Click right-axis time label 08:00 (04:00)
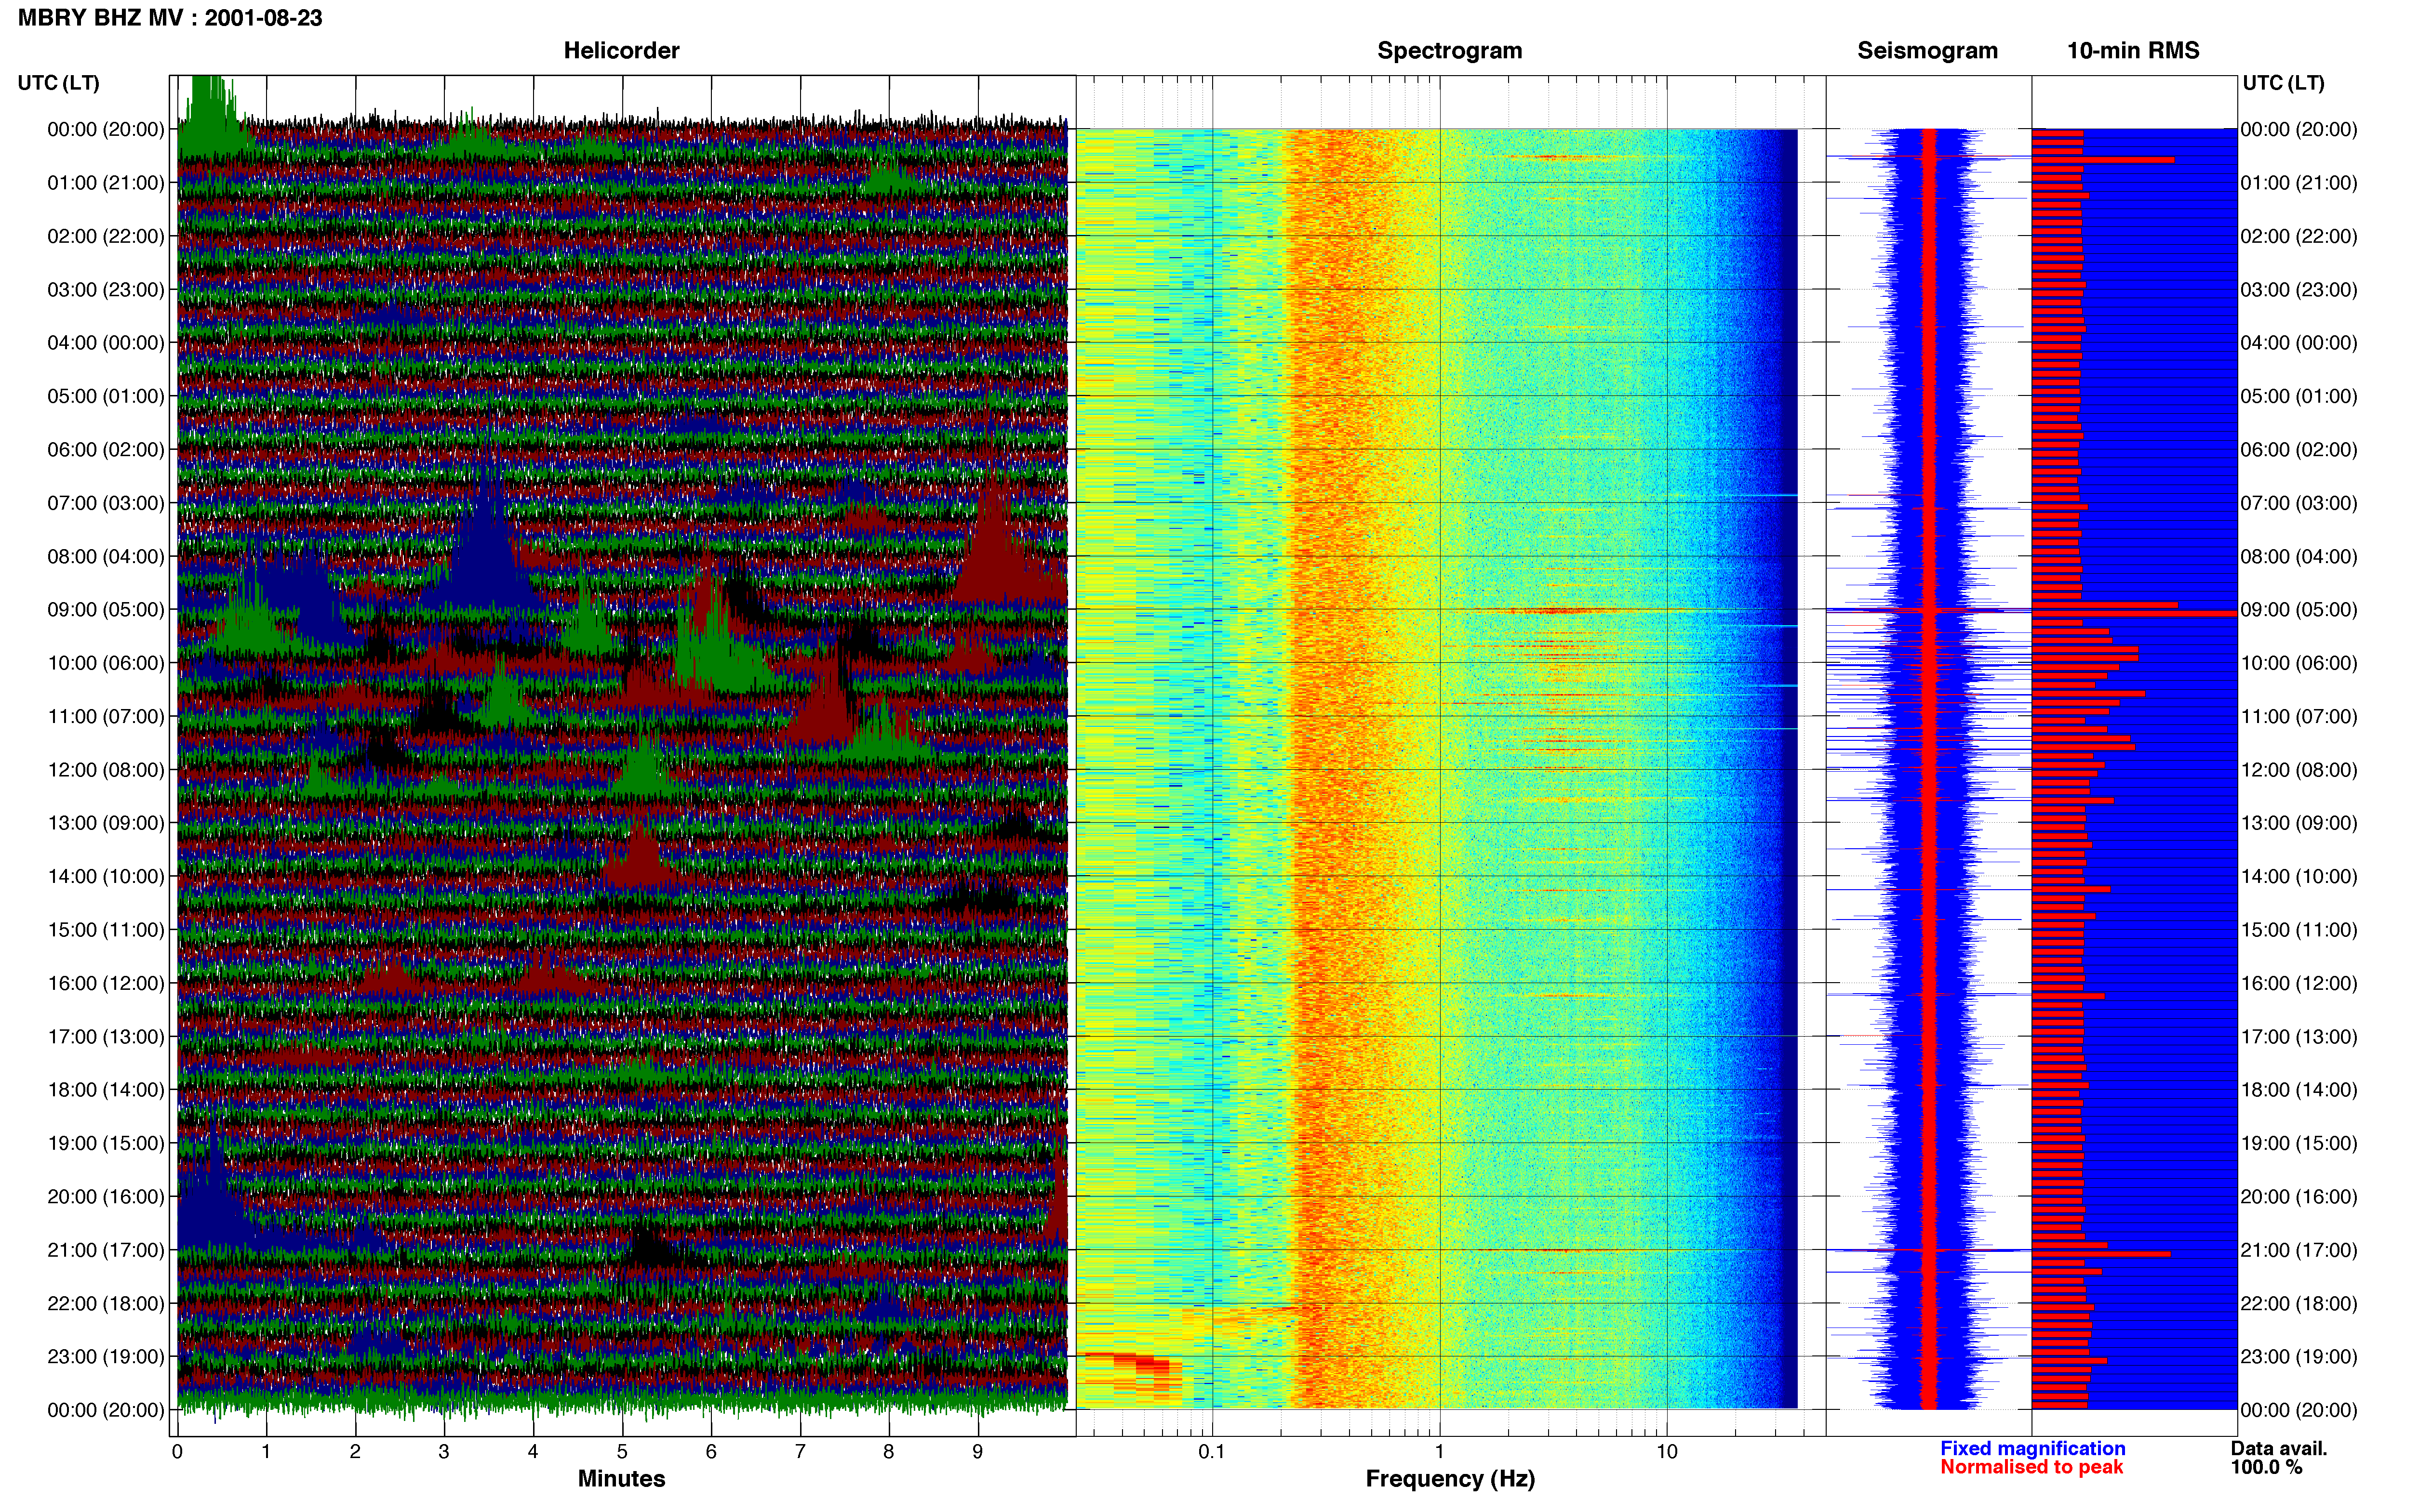Image resolution: width=2419 pixels, height=1512 pixels. tap(2299, 556)
